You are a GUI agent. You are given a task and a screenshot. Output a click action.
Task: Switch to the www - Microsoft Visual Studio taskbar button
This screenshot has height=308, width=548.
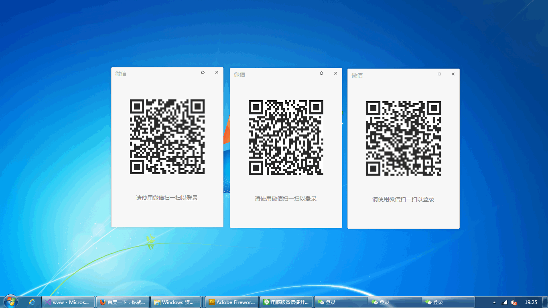tap(68, 302)
